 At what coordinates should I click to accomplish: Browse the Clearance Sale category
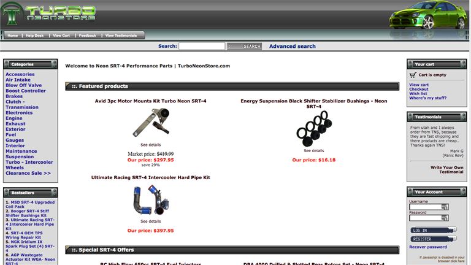pyautogui.click(x=28, y=173)
